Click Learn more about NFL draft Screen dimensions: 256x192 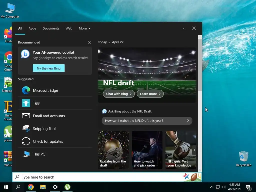pos(150,94)
